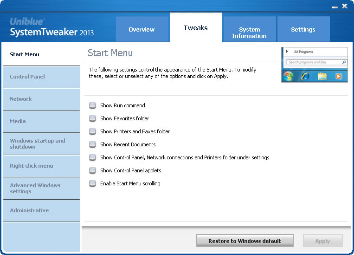Open the Administrative tweaks category

[x=42, y=211]
